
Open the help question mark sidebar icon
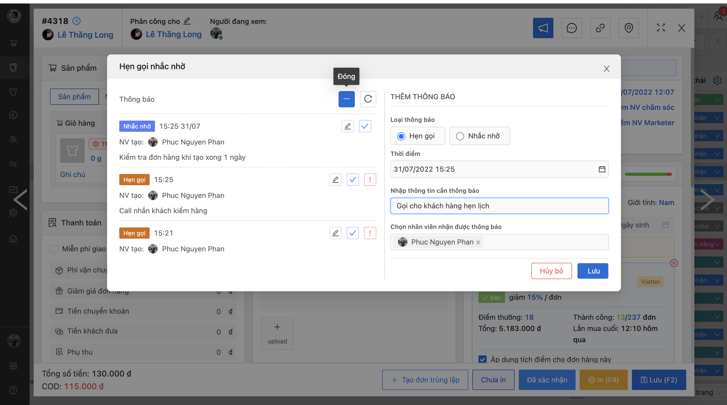[x=13, y=390]
